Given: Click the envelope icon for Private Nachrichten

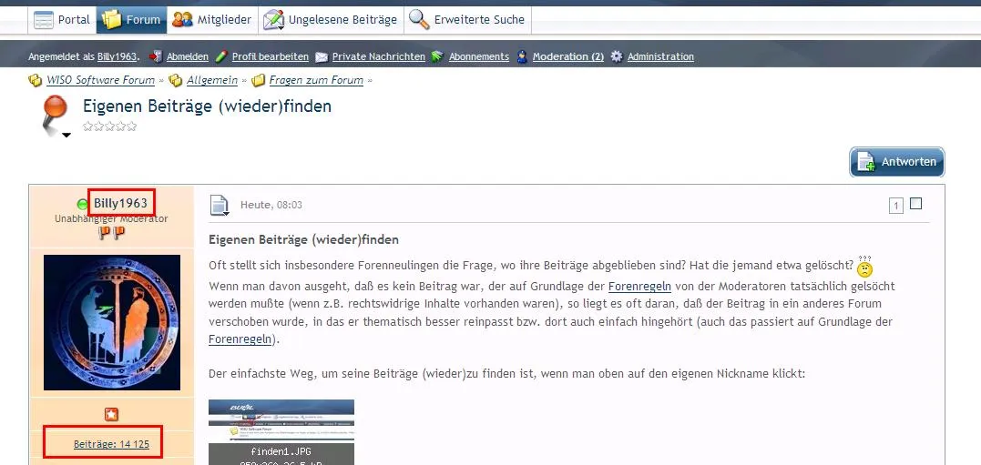Looking at the screenshot, I should (322, 56).
